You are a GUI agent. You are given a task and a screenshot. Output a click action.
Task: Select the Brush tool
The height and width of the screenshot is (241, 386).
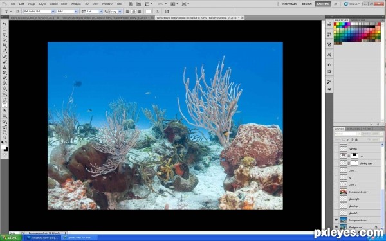coord(5,62)
